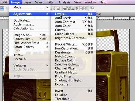Open Gradient Map... dialog

(x=73, y=72)
